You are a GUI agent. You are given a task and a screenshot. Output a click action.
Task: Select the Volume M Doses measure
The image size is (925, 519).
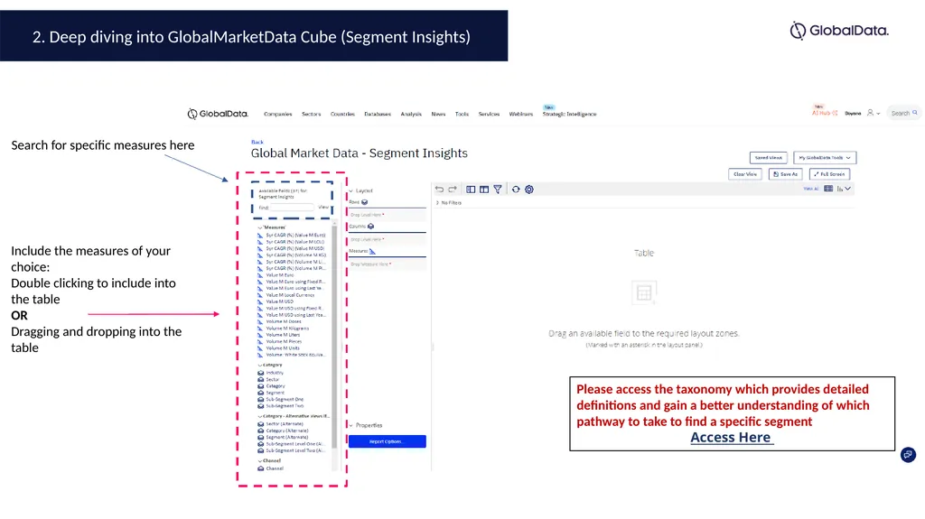coord(284,322)
